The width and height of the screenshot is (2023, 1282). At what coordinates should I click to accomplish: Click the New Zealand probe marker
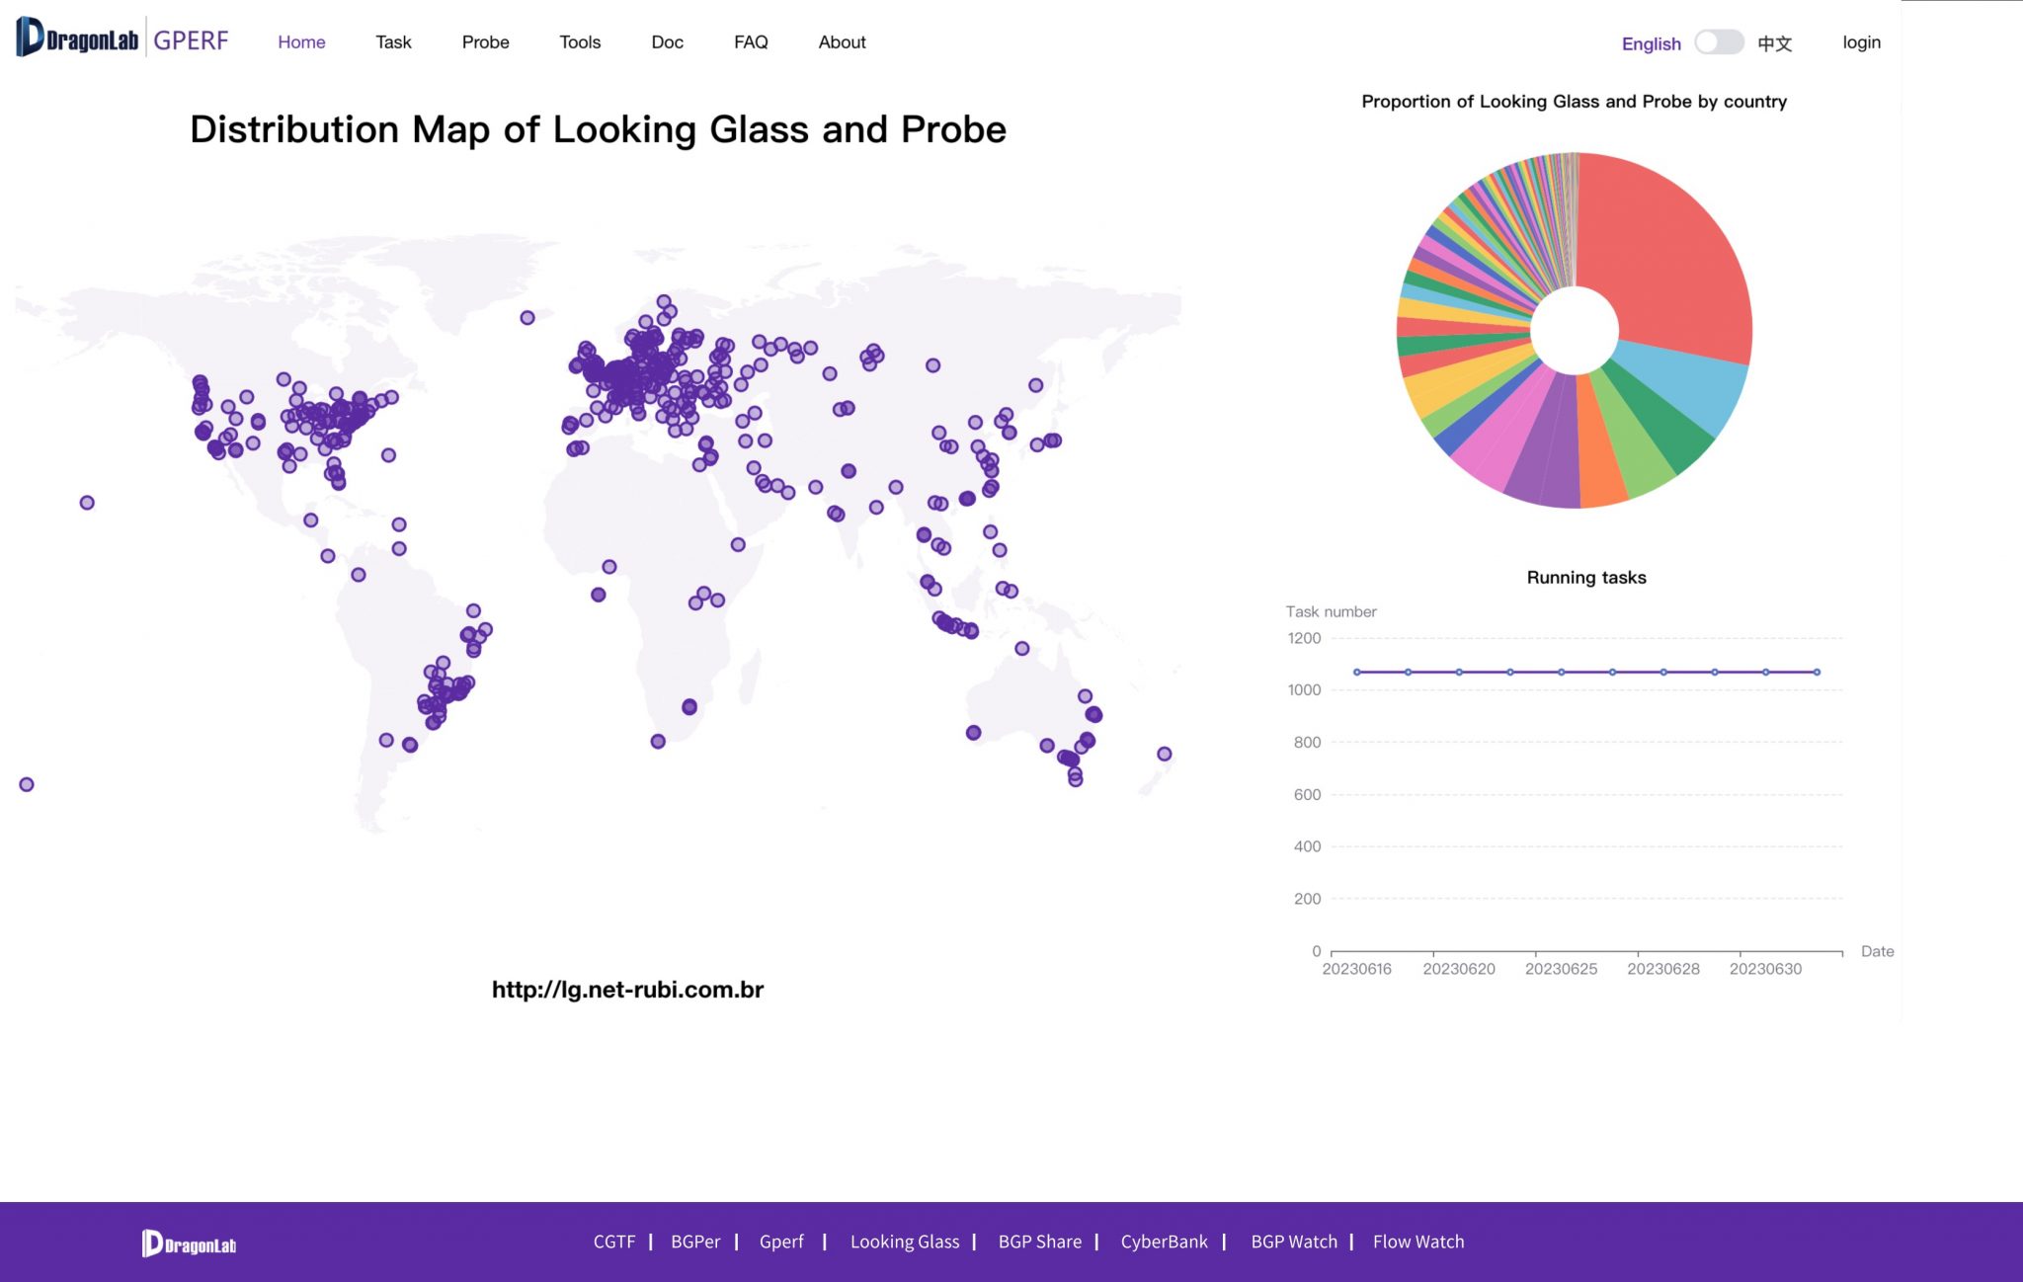(x=1165, y=755)
